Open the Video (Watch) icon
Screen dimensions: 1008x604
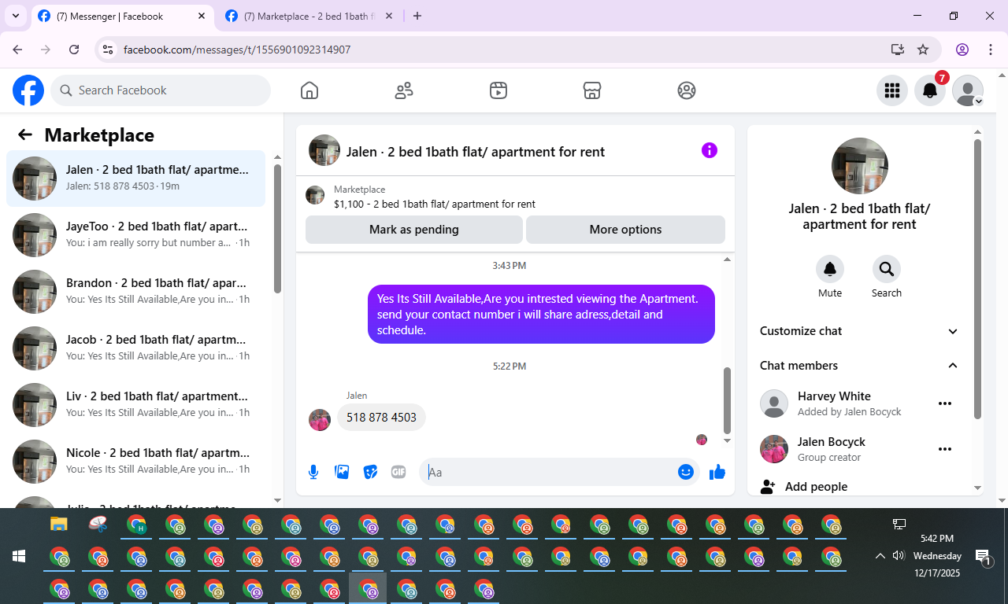pyautogui.click(x=498, y=90)
